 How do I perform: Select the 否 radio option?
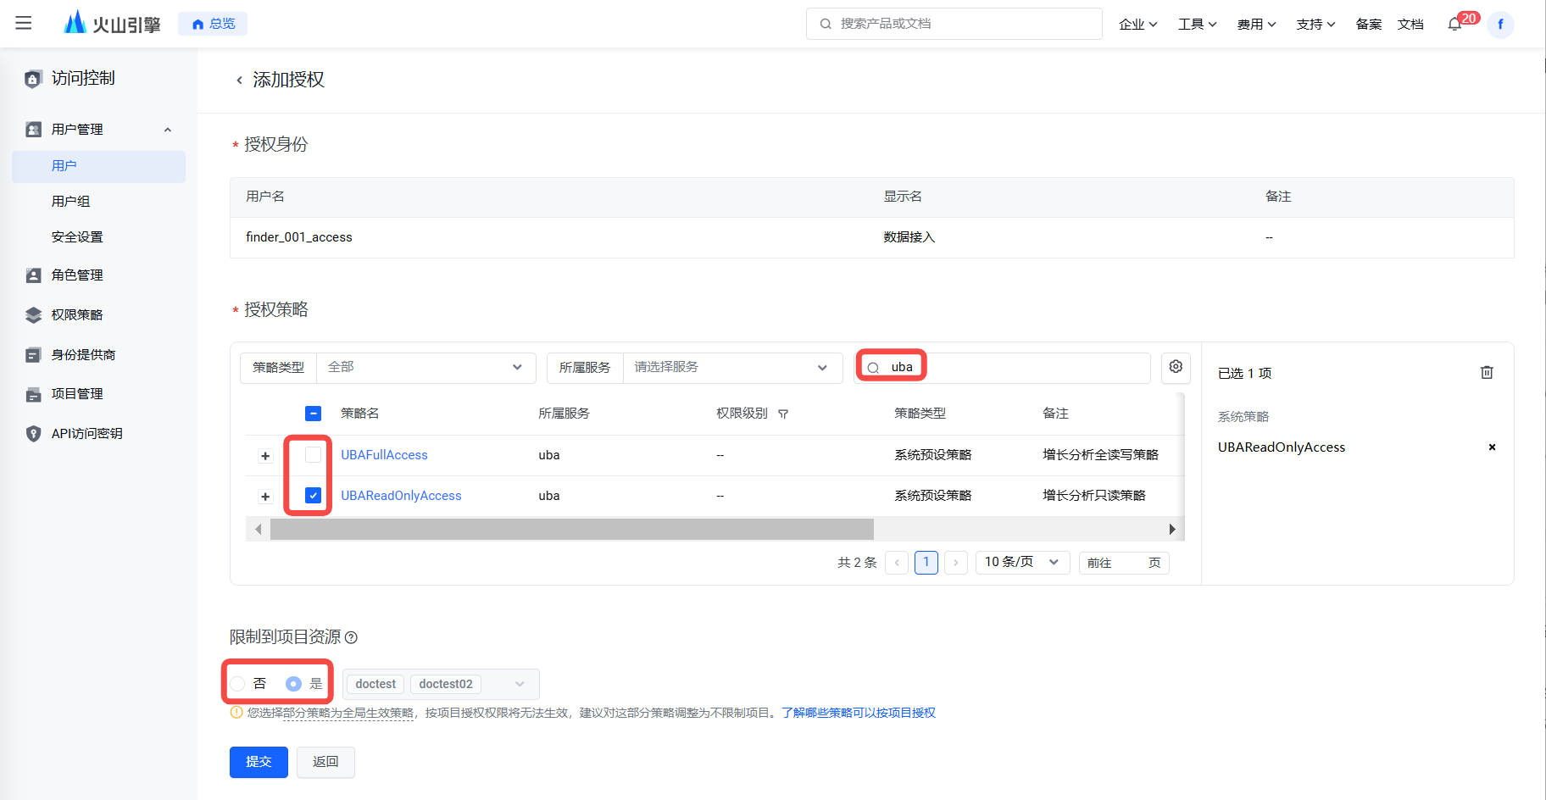[238, 684]
